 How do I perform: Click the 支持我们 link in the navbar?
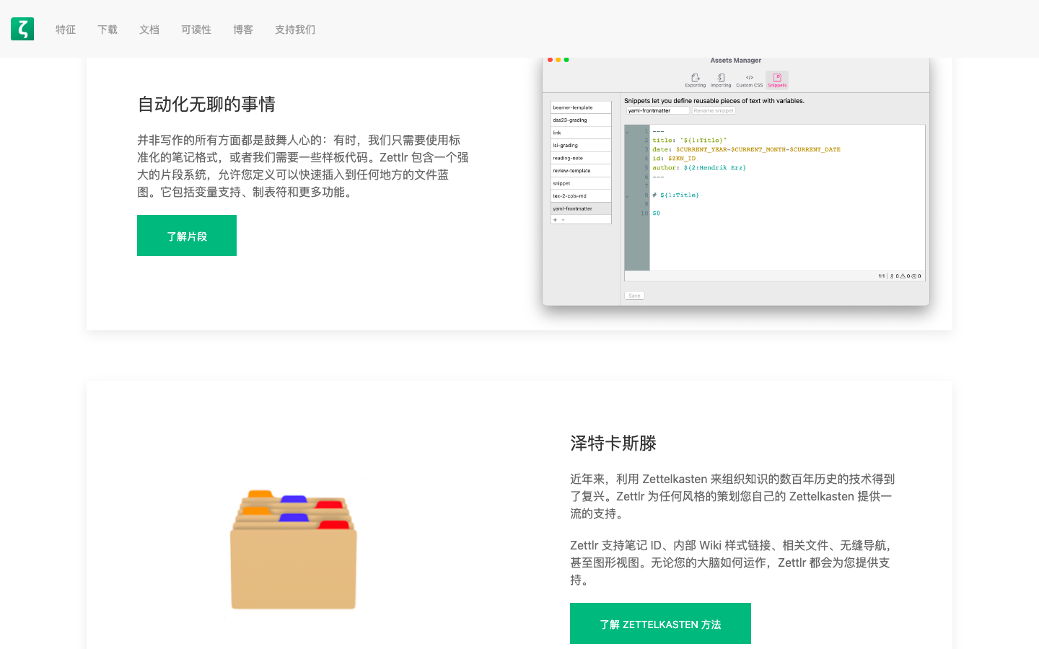pos(295,30)
